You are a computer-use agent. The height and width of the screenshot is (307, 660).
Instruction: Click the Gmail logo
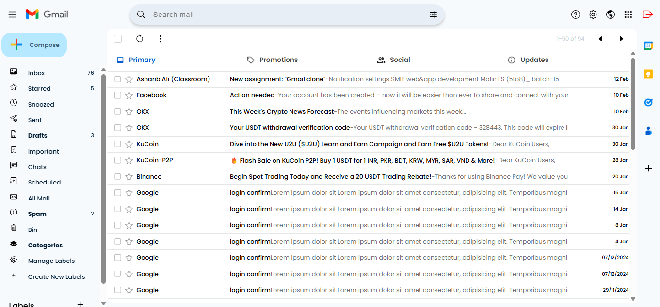47,15
